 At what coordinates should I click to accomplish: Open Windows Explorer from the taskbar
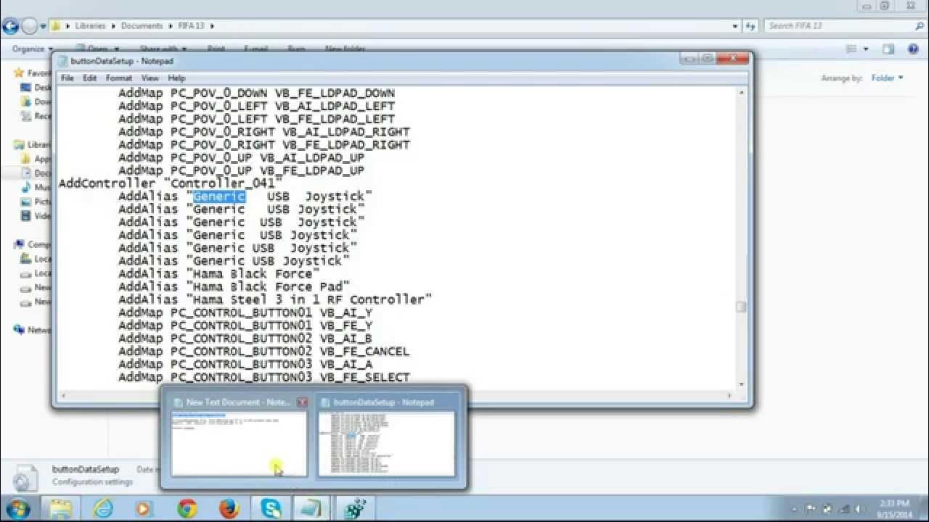62,509
